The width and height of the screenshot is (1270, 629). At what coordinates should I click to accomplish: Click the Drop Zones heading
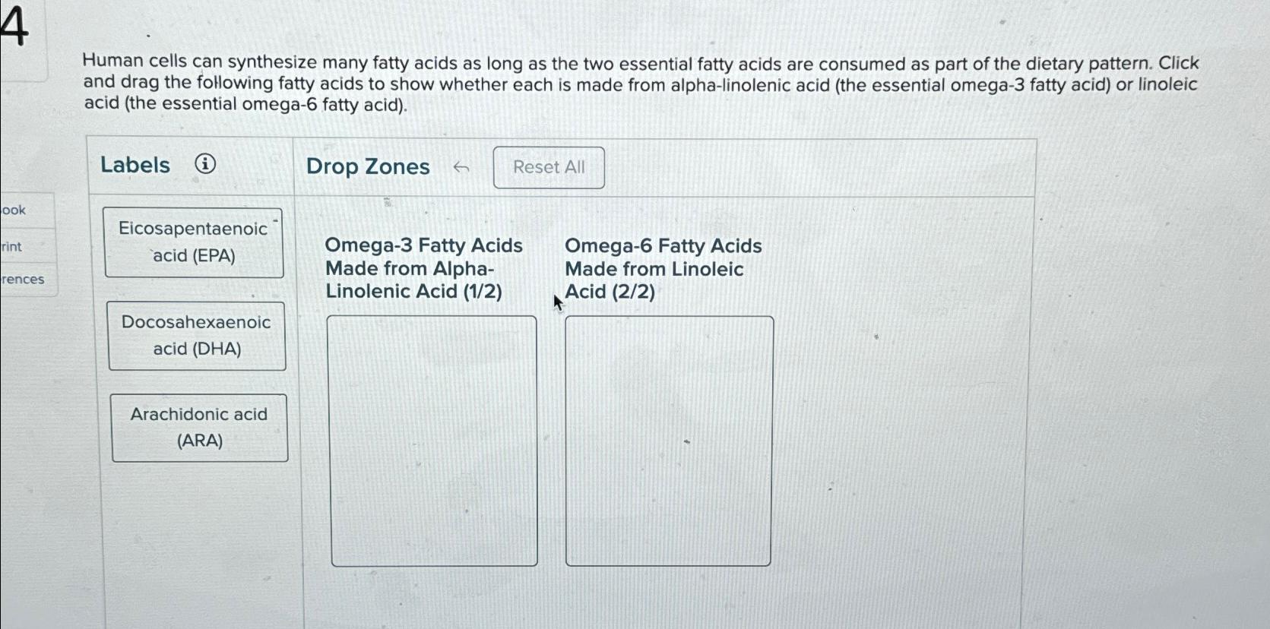point(367,166)
